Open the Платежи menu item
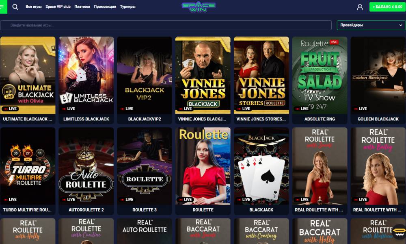Viewport: 406px width, 244px height. [82, 7]
